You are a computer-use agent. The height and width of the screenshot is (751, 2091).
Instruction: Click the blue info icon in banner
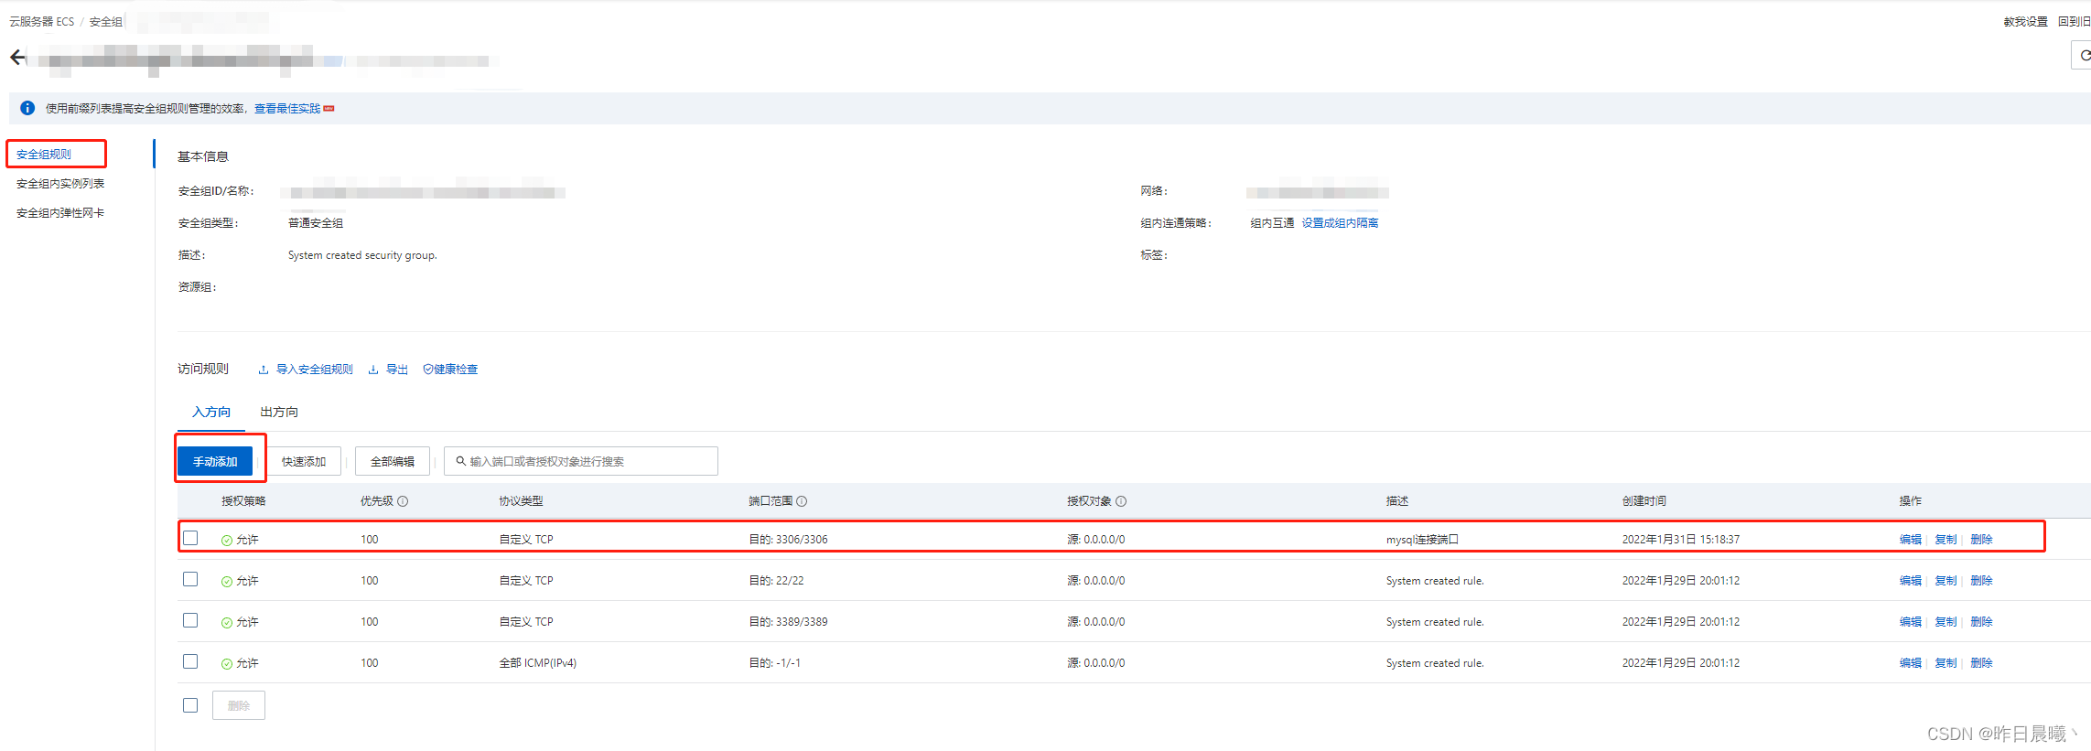[27, 108]
